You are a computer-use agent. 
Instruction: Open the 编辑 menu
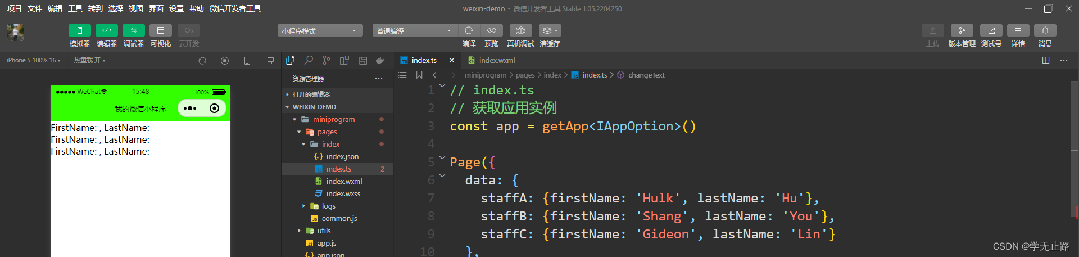[55, 8]
